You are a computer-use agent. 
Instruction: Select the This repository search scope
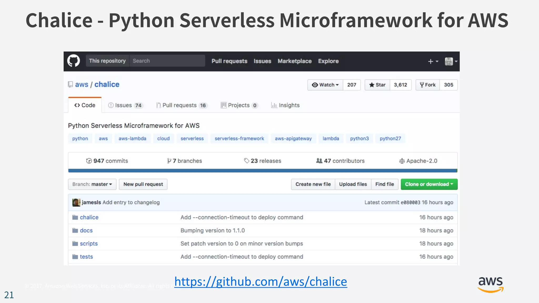[107, 61]
